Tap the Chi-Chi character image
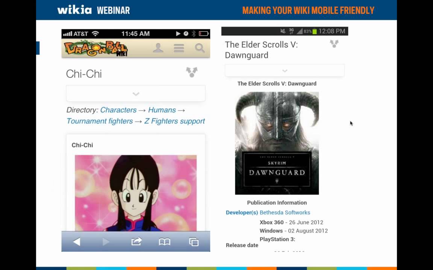Viewport: 433px width, 270px height. [136, 193]
